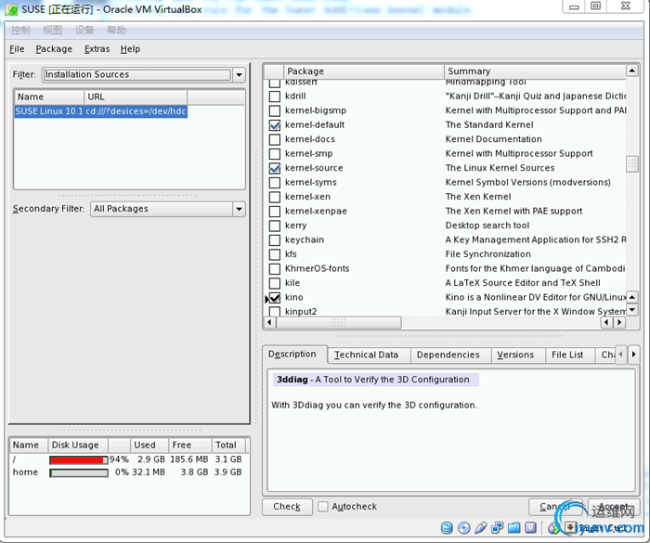Screen dimensions: 650x543
Task: Click the root partition red usage bar
Action: [x=78, y=459]
